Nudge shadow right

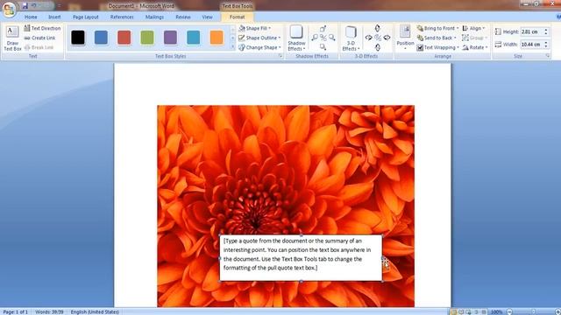coord(332,38)
